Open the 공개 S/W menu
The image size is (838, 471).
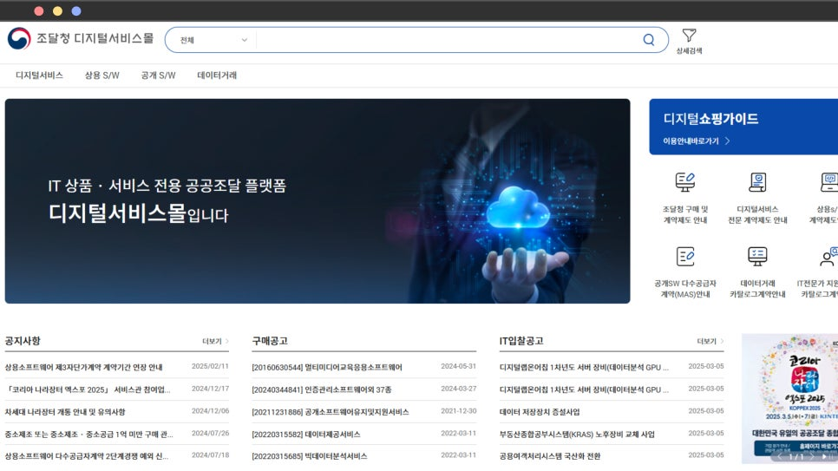pyautogui.click(x=158, y=75)
